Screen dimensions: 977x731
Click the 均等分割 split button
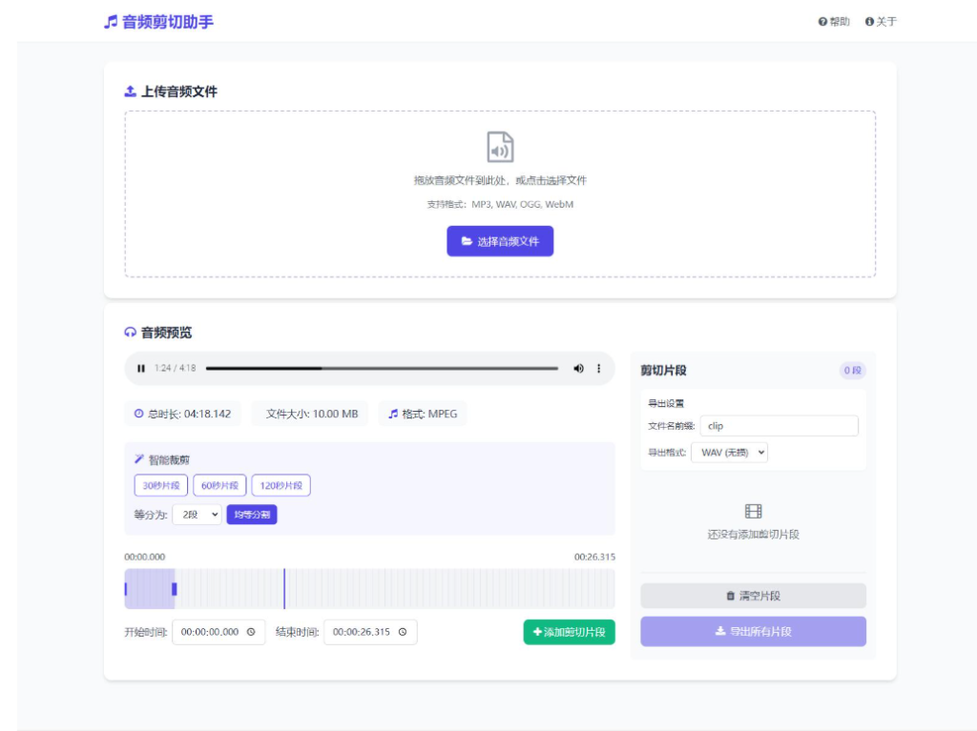[252, 515]
